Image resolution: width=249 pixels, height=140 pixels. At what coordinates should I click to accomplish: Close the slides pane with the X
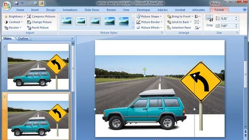[x=72, y=38]
